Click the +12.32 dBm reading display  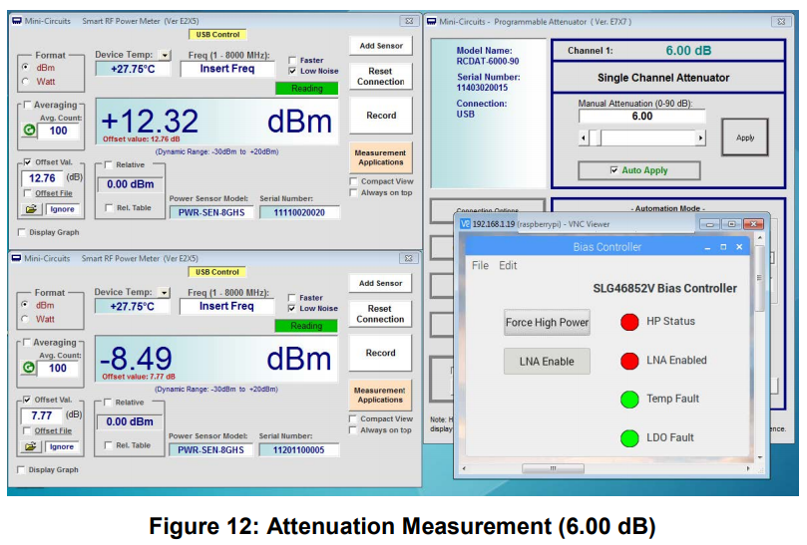(216, 122)
